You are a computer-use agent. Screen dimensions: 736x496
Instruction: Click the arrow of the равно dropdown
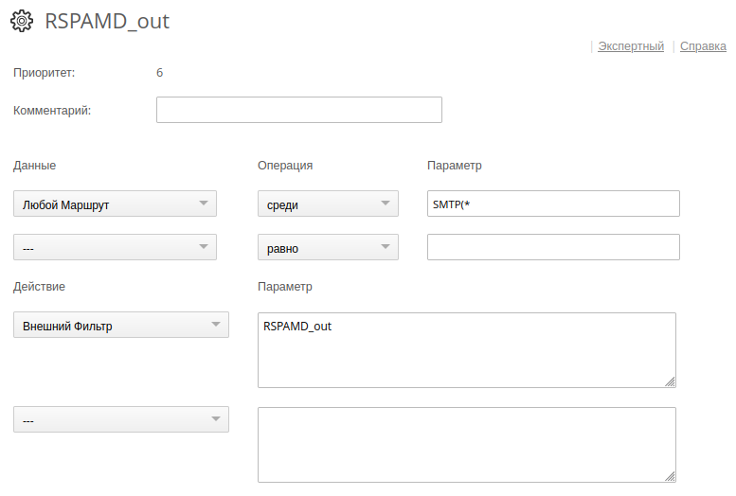click(x=386, y=247)
